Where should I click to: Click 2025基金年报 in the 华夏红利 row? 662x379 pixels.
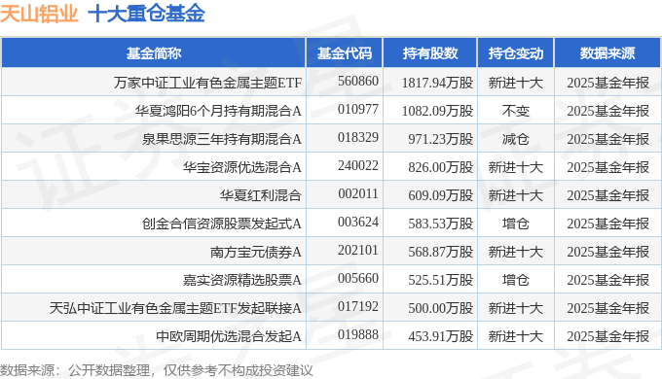[x=607, y=195]
